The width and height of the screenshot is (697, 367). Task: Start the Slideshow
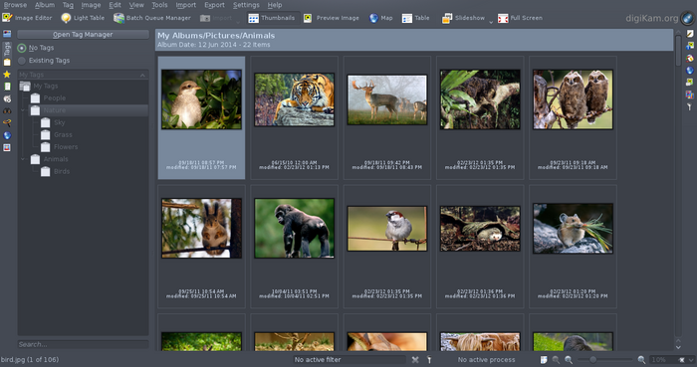(x=463, y=18)
